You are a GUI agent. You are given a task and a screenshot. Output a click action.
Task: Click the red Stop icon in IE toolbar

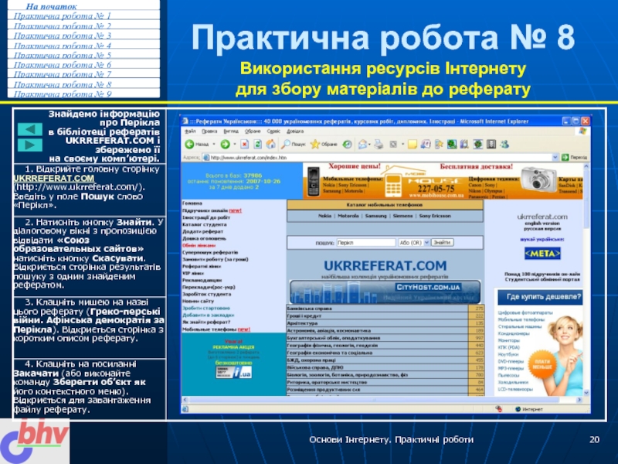(245, 145)
